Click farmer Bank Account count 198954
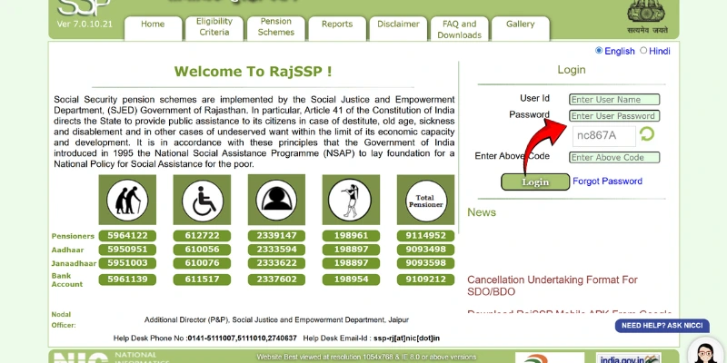This screenshot has width=727, height=363. click(351, 280)
